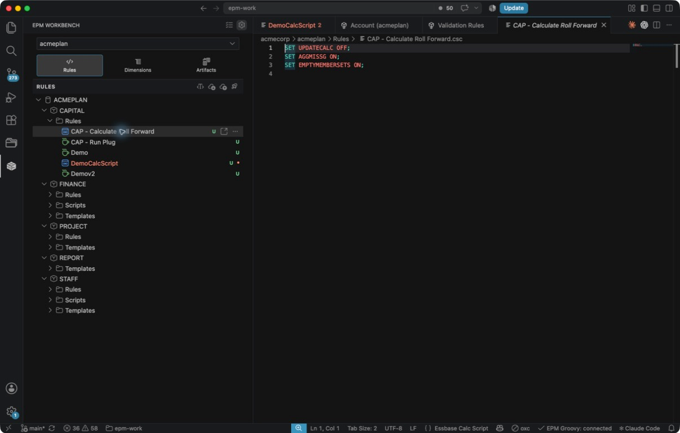Click the Copilot icon in the status bar
The image size is (680, 433).
(499, 428)
